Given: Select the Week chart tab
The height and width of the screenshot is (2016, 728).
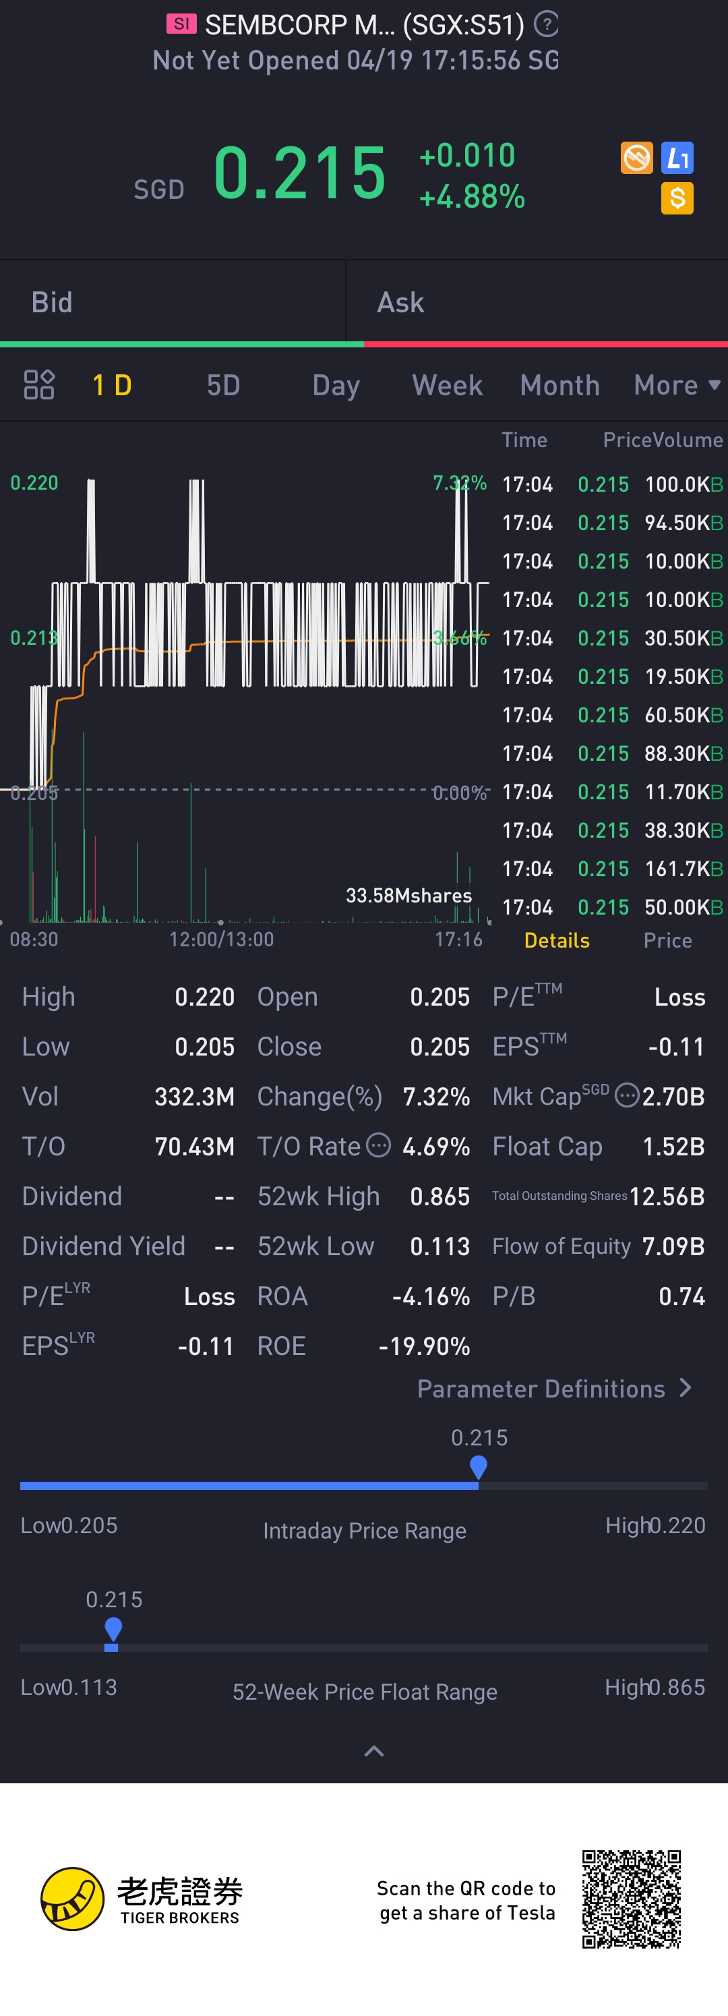Looking at the screenshot, I should [448, 385].
